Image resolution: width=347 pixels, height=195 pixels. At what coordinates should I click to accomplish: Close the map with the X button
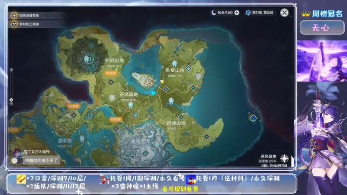tap(285, 13)
